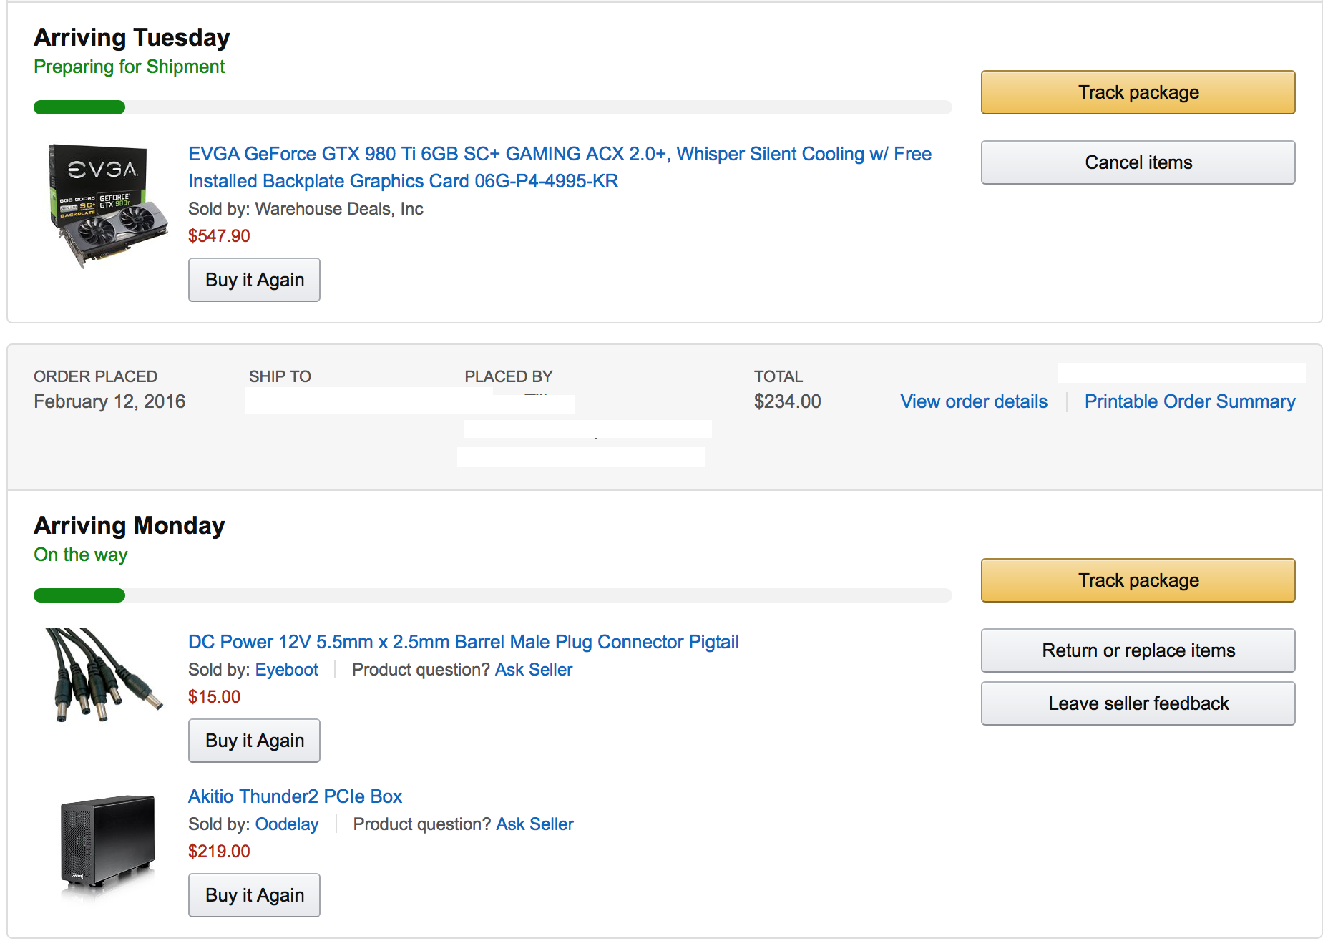
Task: Track the package arriving Monday
Action: (x=1138, y=580)
